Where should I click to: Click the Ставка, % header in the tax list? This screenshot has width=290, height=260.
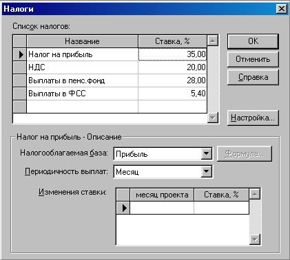pos(172,41)
